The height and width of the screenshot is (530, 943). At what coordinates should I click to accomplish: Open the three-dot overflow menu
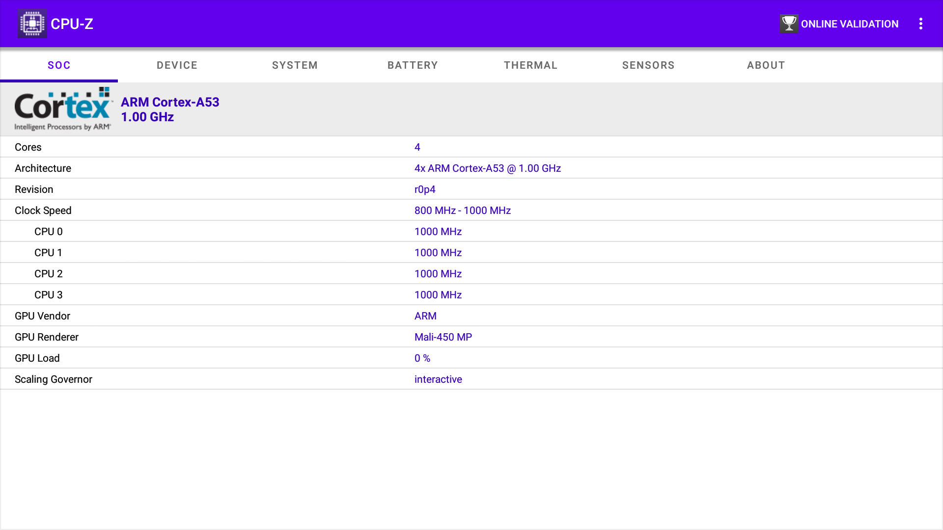point(920,24)
